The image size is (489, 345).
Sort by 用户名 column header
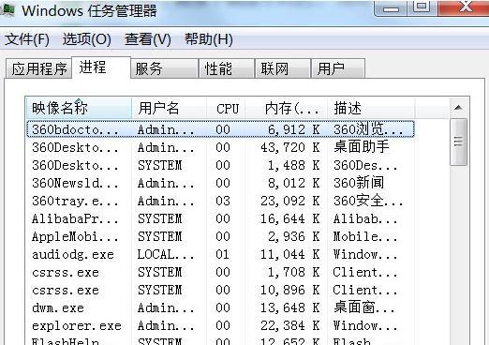click(x=169, y=109)
